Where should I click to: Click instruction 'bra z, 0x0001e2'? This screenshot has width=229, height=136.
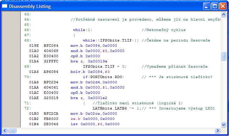click(89, 98)
